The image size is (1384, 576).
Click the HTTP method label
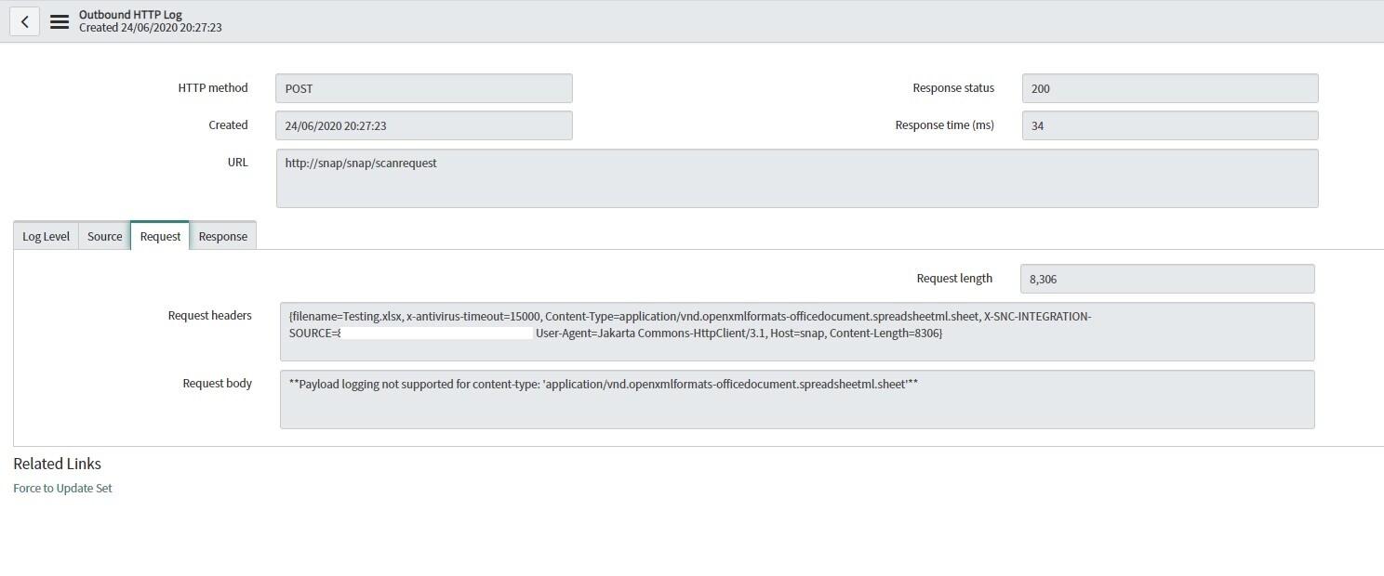coord(213,88)
